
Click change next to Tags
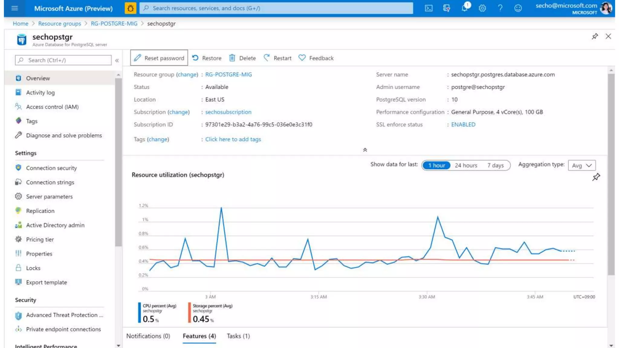pyautogui.click(x=158, y=139)
